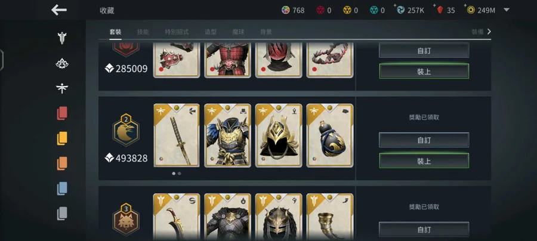
Task: Select the katana weapon card
Action: click(177, 135)
